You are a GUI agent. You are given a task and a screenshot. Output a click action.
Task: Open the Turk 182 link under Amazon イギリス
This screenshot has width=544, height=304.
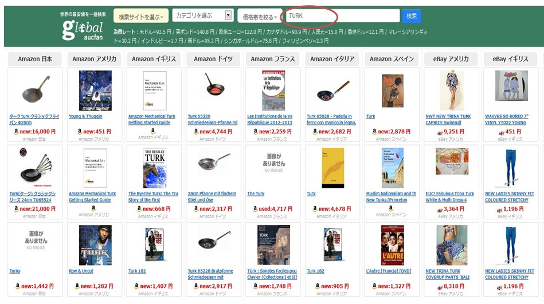point(137,271)
